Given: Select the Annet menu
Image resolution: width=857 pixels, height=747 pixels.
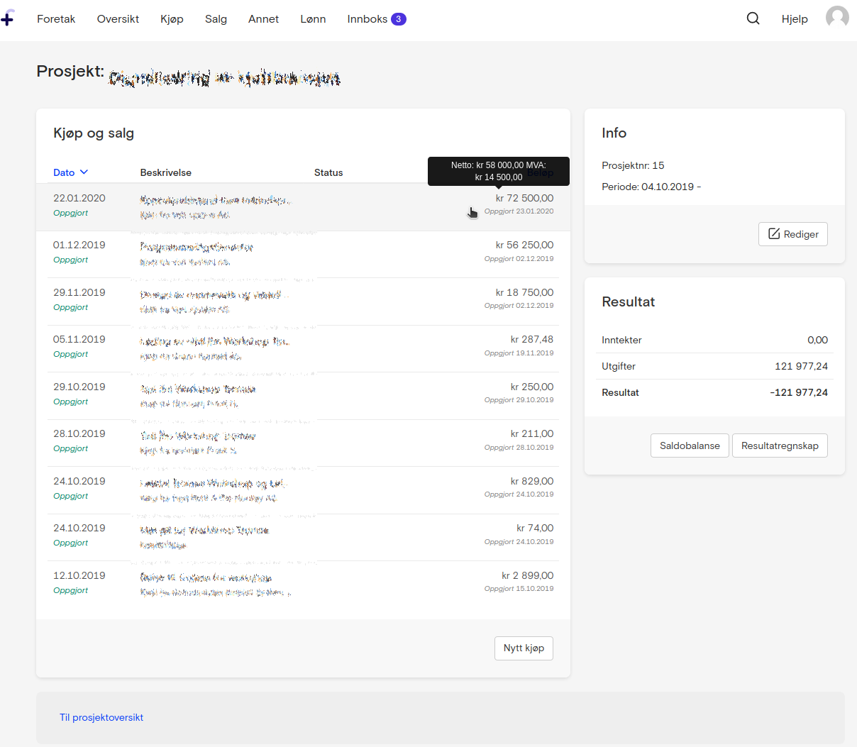Looking at the screenshot, I should tap(263, 19).
